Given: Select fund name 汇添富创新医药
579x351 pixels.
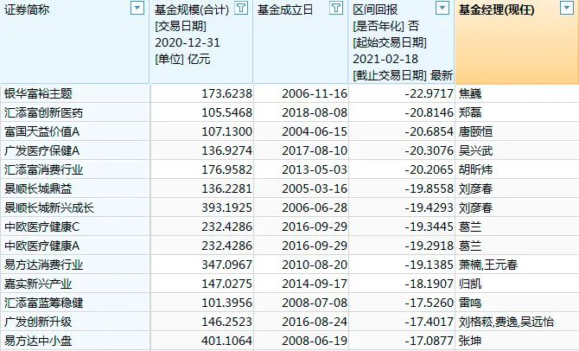Looking at the screenshot, I should point(43,112).
